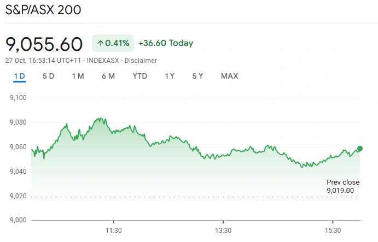Open the 6M chart view

point(108,76)
